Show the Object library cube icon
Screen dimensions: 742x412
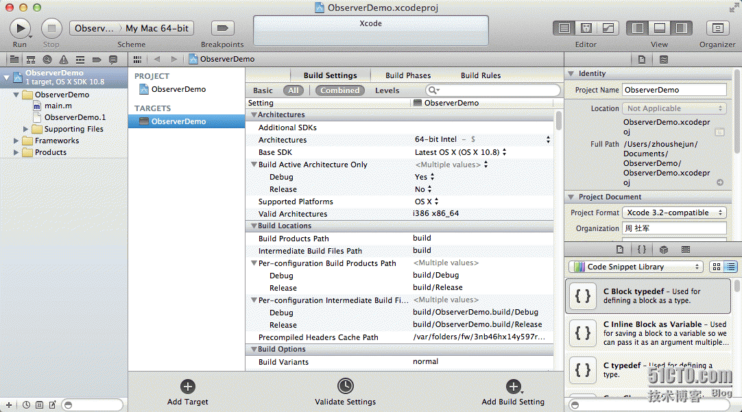(664, 250)
